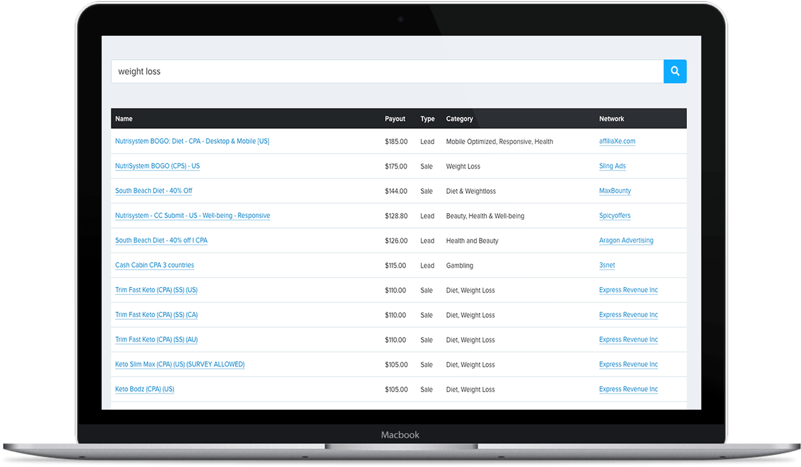The width and height of the screenshot is (801, 467).
Task: Visit the affiliaXe.com network link
Action: pos(617,141)
